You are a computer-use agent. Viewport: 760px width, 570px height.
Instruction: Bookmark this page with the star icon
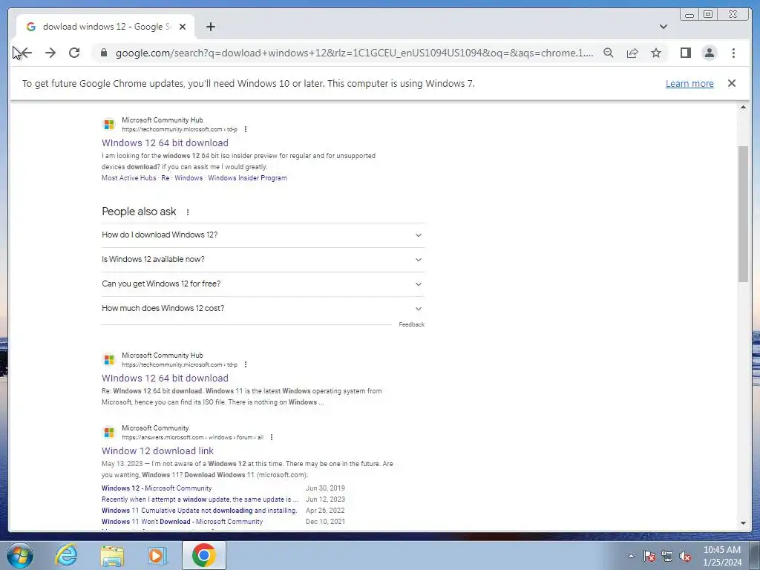click(656, 53)
